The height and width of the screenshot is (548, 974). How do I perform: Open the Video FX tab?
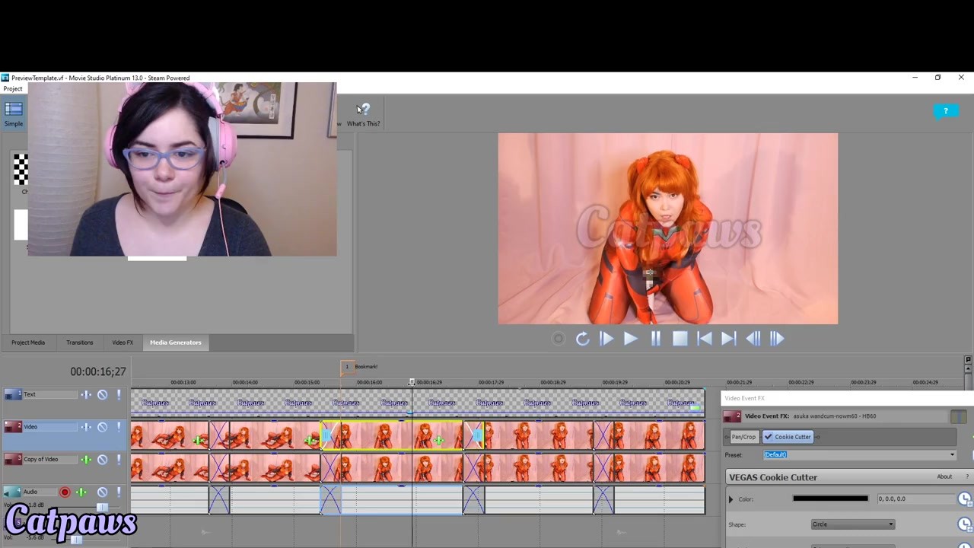(x=123, y=342)
